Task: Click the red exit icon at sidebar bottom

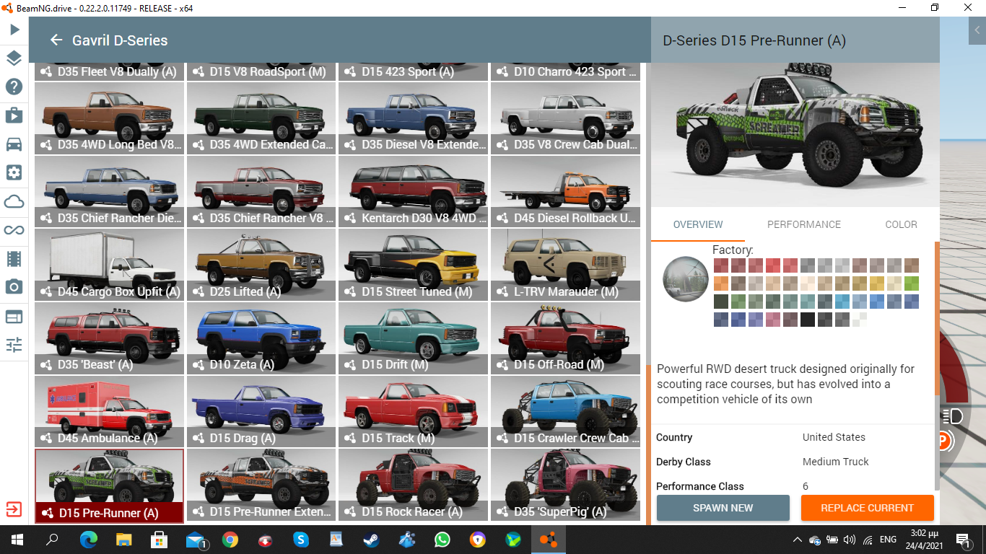Action: pyautogui.click(x=14, y=509)
